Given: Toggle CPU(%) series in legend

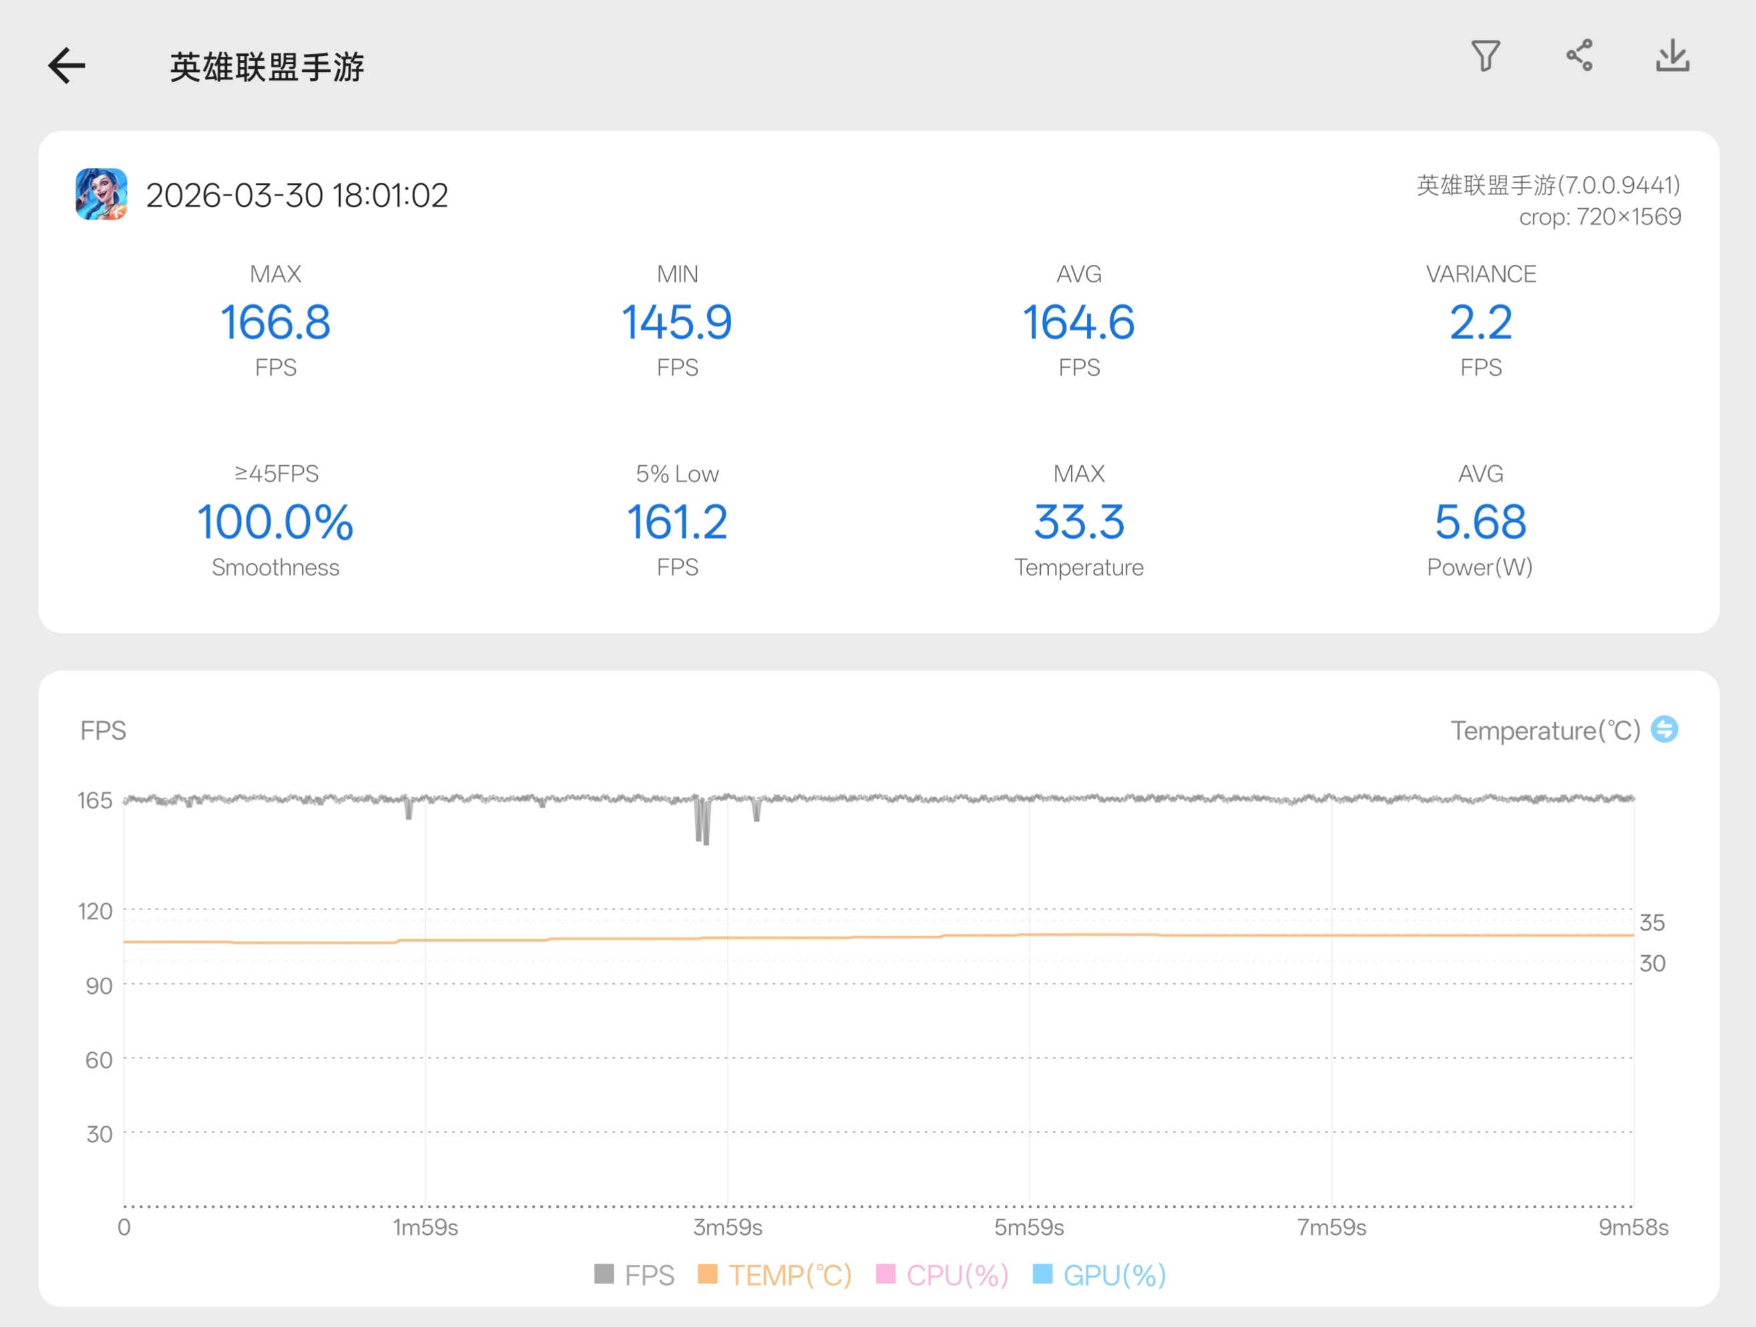Looking at the screenshot, I should pos(957,1276).
